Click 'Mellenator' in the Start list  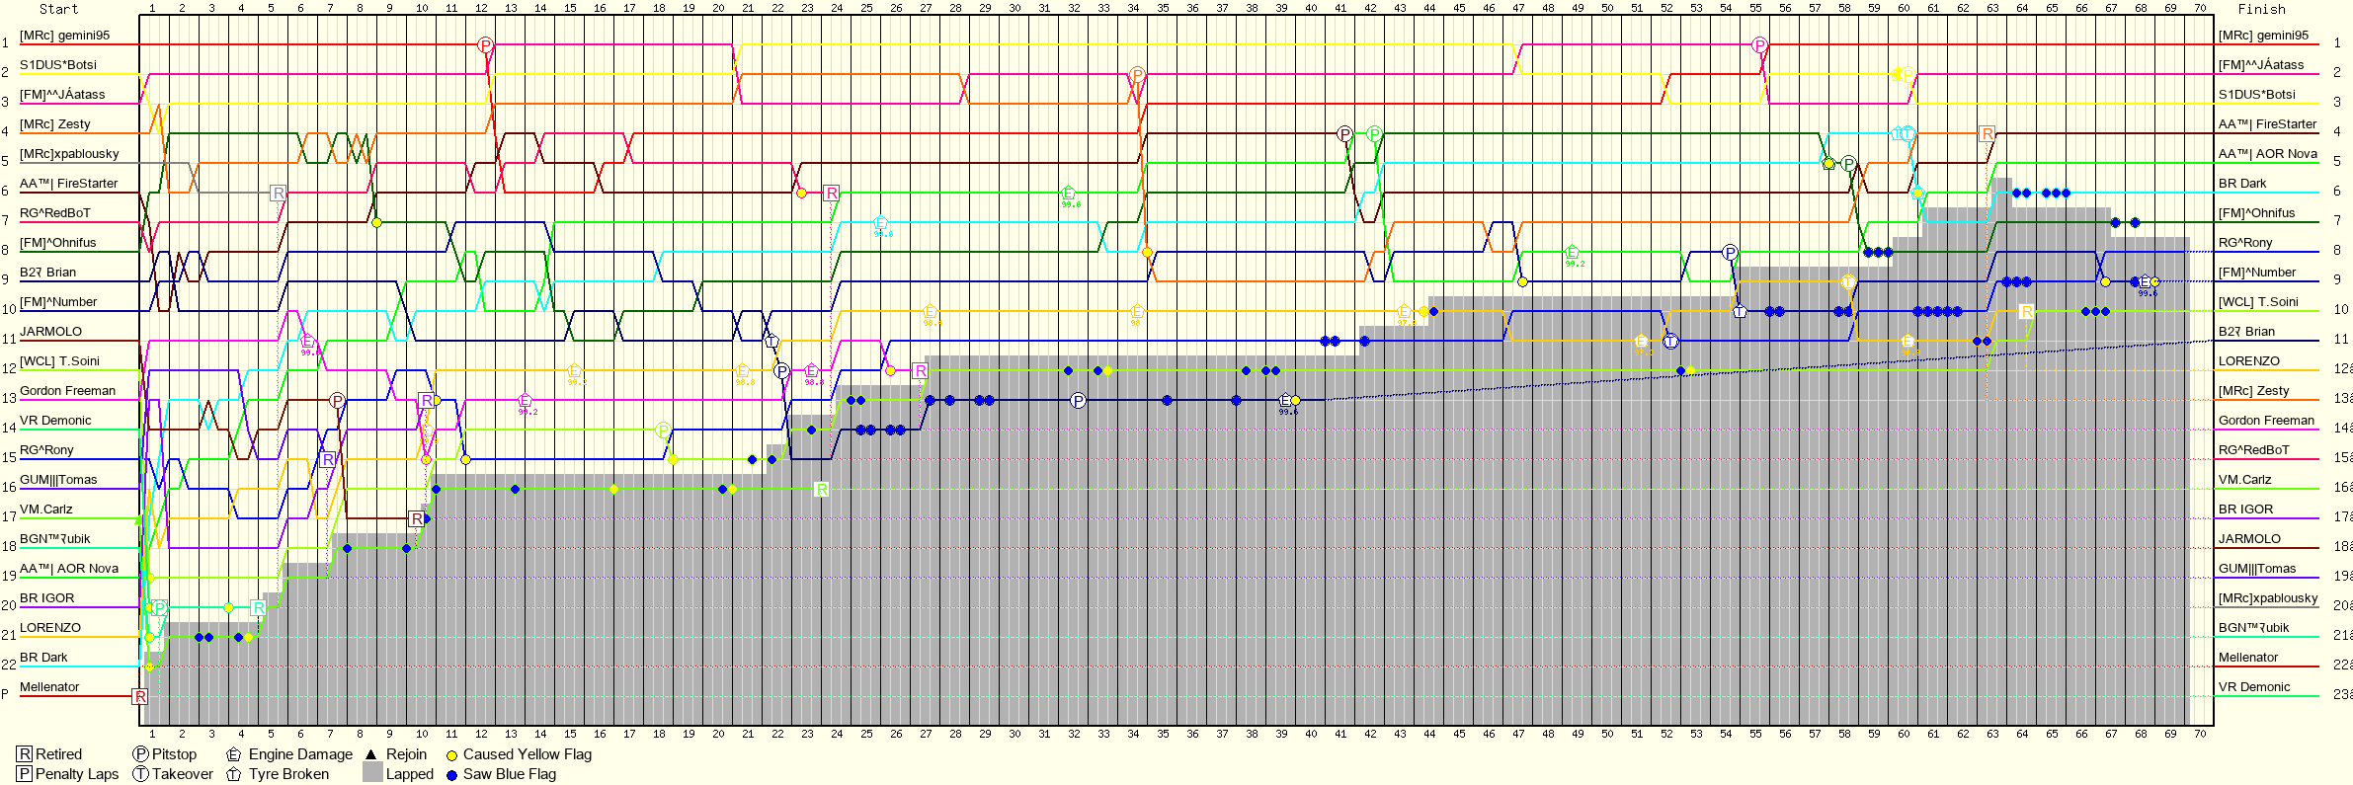coord(49,687)
